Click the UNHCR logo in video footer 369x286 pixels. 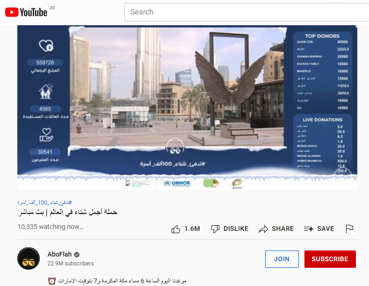point(177,184)
